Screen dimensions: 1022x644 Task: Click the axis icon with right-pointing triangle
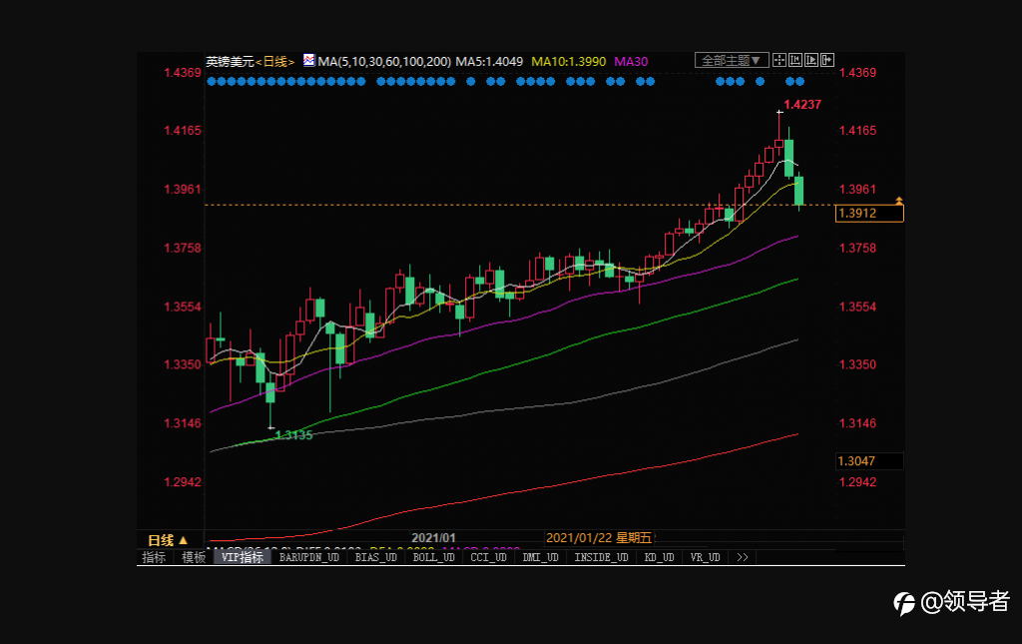point(811,61)
